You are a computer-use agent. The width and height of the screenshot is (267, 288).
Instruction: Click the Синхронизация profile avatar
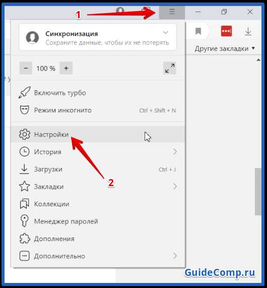[x=32, y=37]
